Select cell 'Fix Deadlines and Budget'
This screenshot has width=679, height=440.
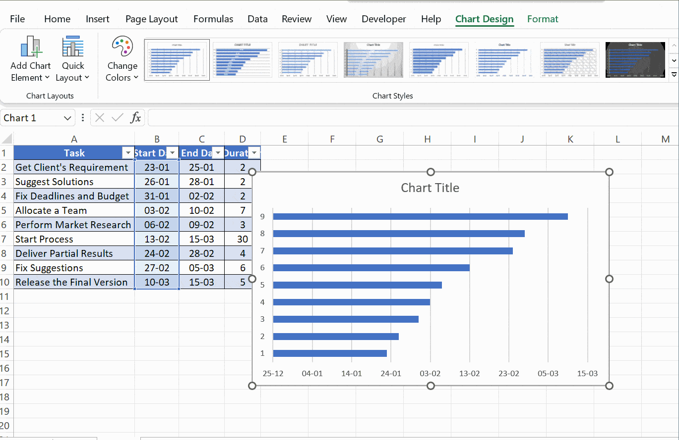pyautogui.click(x=74, y=196)
